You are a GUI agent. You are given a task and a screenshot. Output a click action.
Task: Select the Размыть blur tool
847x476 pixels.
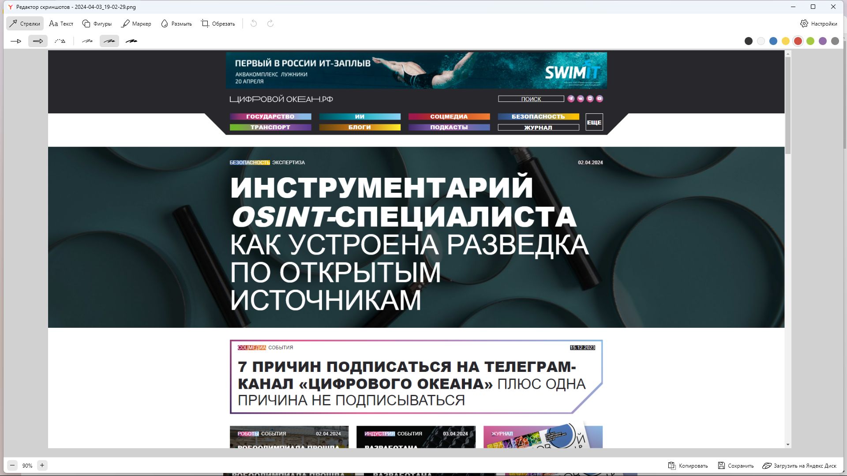(176, 24)
